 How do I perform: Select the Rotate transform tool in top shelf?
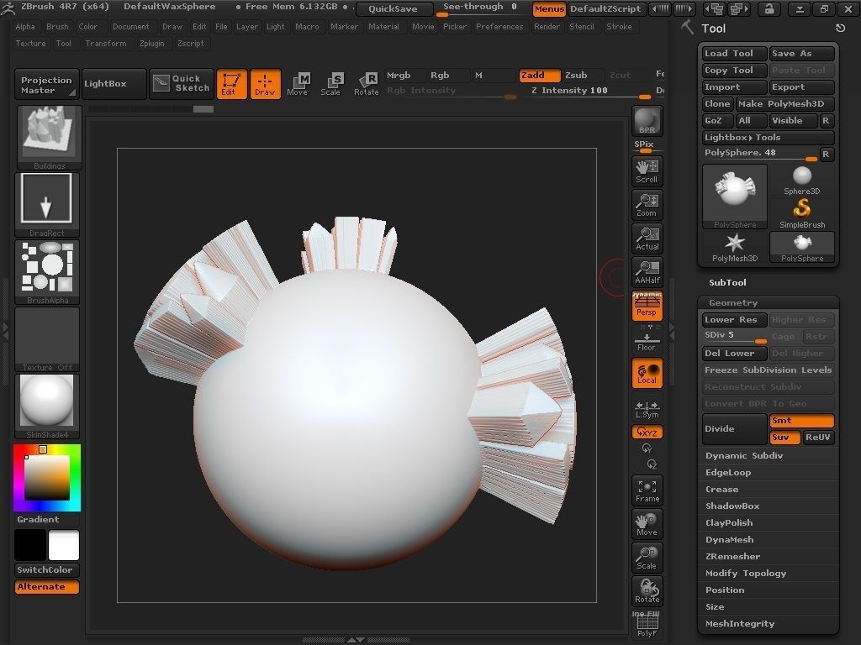pyautogui.click(x=366, y=84)
